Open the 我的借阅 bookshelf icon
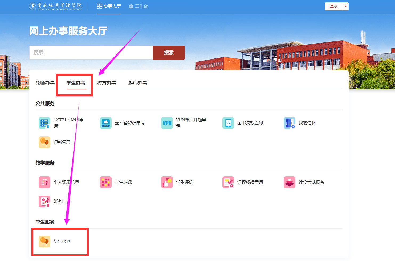Image resolution: width=395 pixels, height=261 pixels. point(289,123)
